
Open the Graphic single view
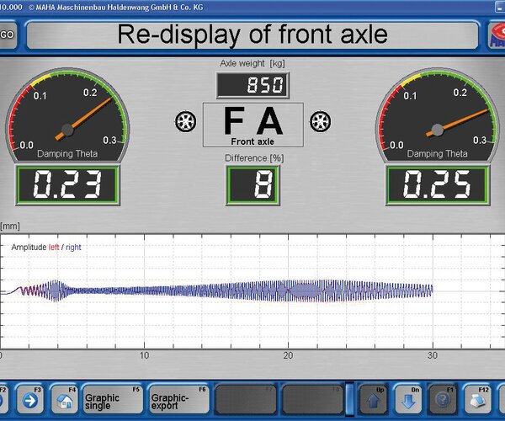pyautogui.click(x=112, y=398)
